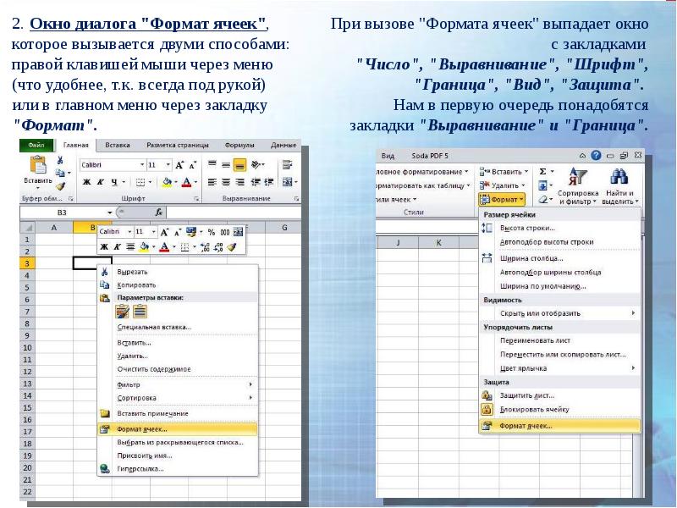The height and width of the screenshot is (508, 677).
Task: Toggle Bold (Ж) in the ribbon Font group
Action: click(86, 181)
